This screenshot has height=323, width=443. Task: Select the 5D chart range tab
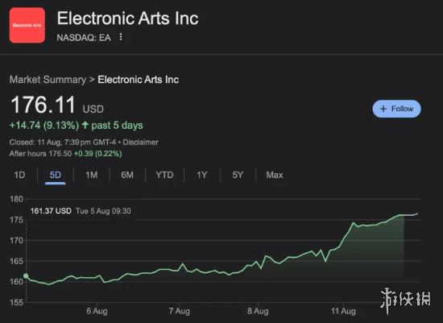[56, 175]
